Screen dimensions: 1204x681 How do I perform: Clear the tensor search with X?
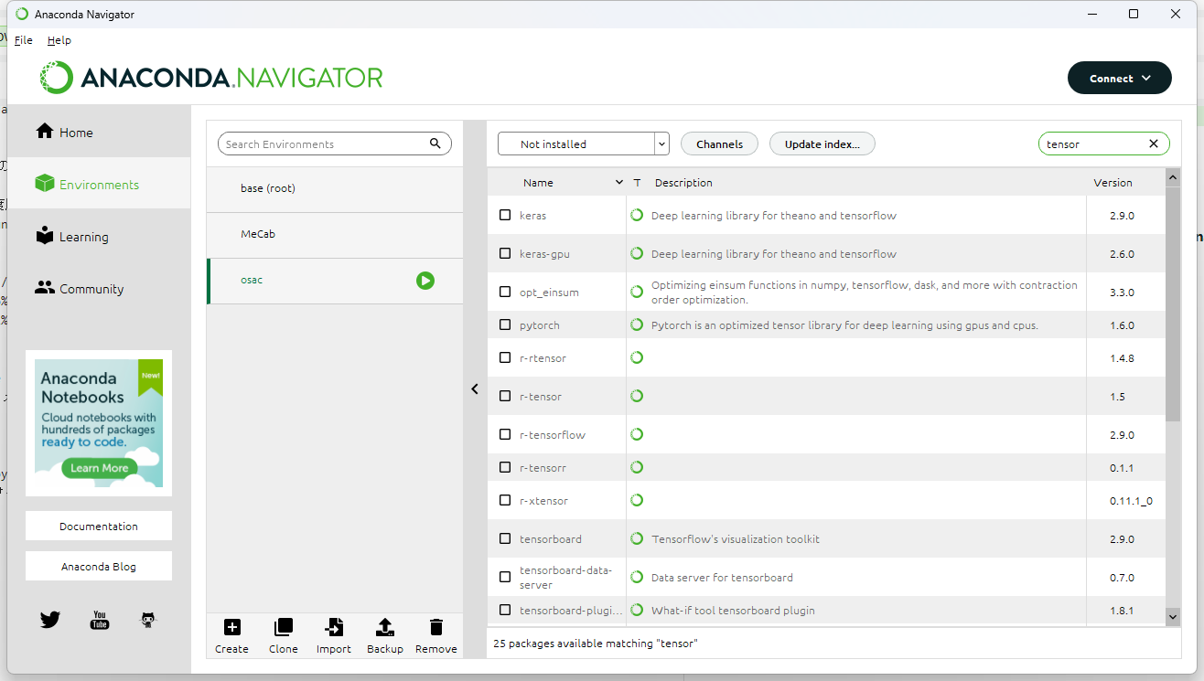coord(1154,144)
